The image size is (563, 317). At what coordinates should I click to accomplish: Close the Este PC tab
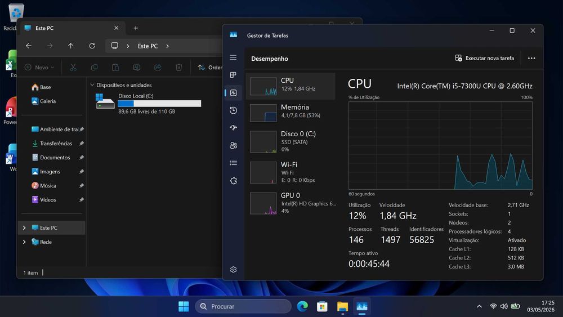[117, 28]
